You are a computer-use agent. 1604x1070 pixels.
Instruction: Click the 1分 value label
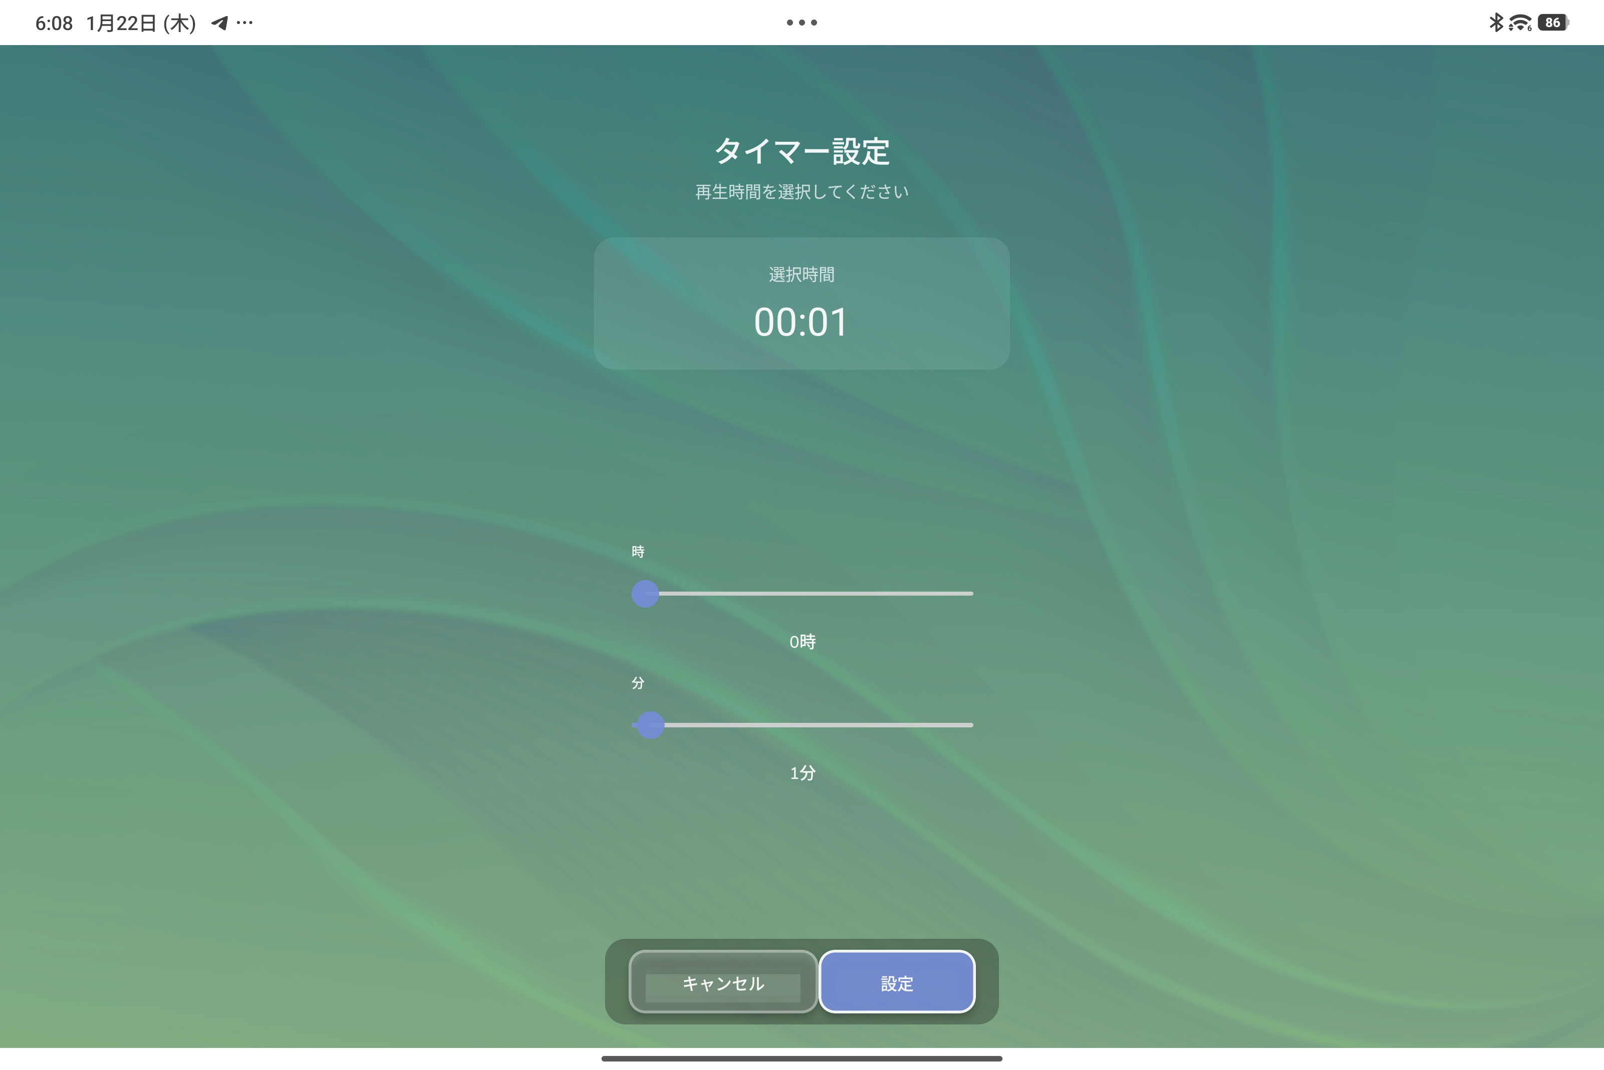[x=803, y=772]
